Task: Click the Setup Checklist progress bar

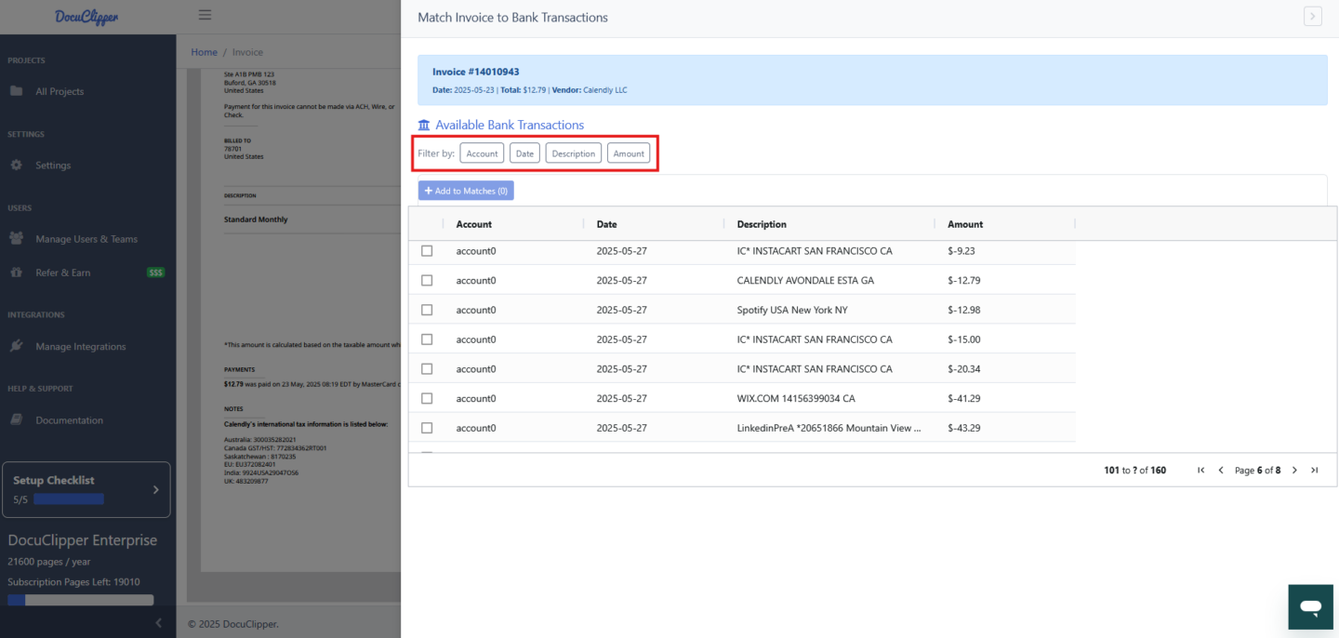Action: 69,499
